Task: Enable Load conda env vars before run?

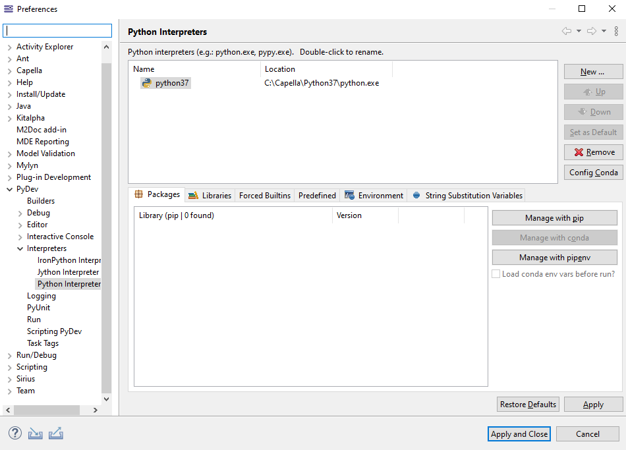Action: coord(496,274)
